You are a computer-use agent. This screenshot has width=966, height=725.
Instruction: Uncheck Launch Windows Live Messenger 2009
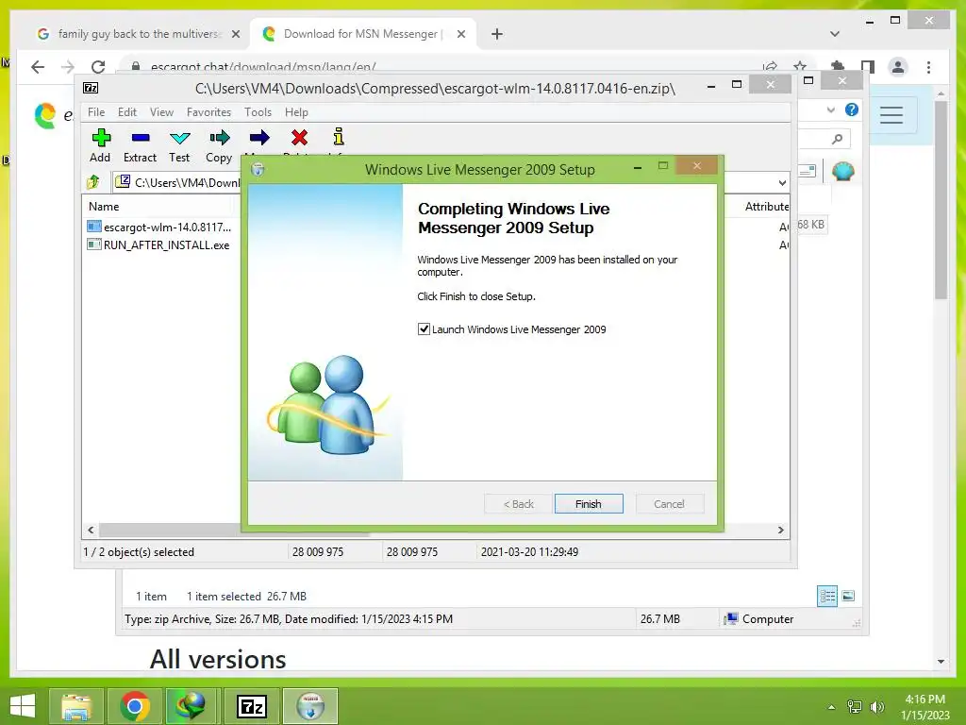click(x=424, y=329)
